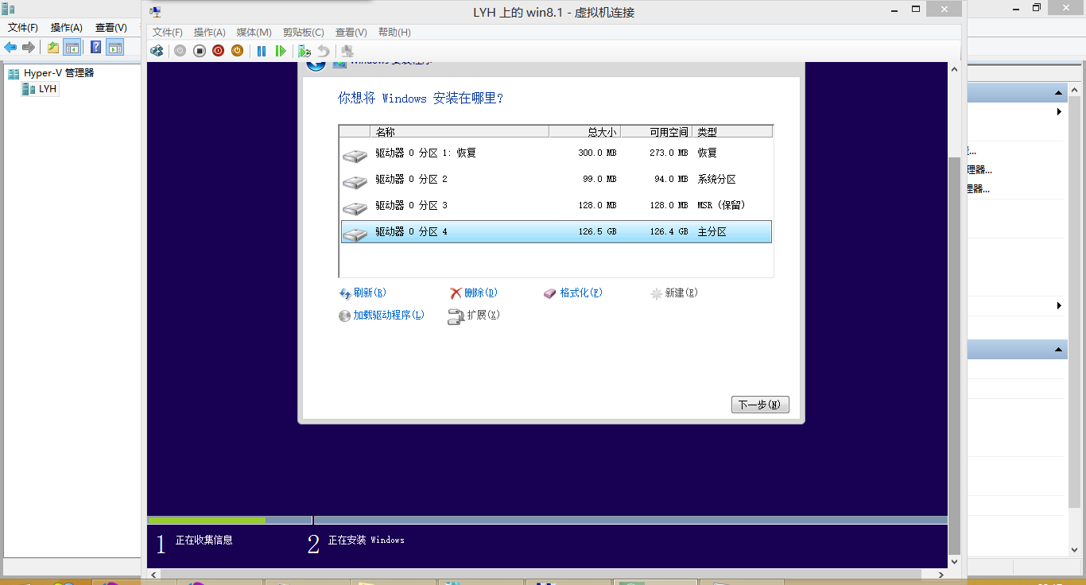1086x585 pixels.
Task: Create a checkpoint from VM toolbar
Action: pos(304,51)
